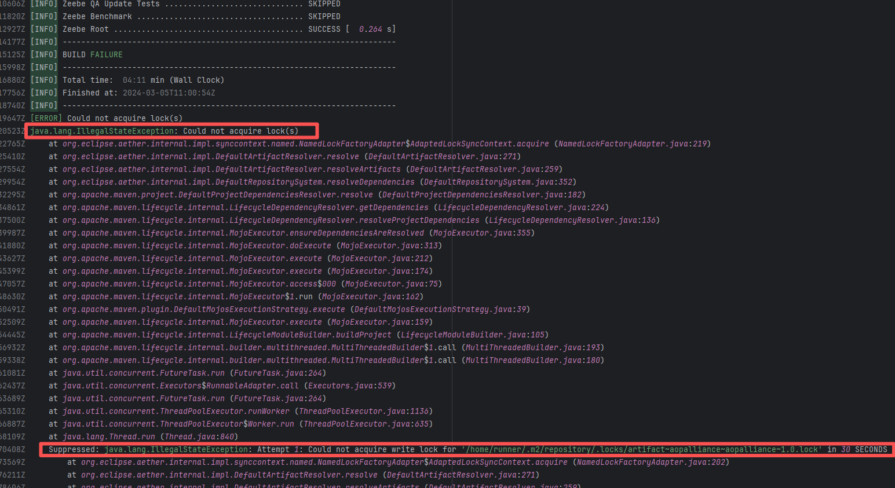Image resolution: width=895 pixels, height=488 pixels.
Task: Open DefaultMojosExecutionStrategy.java:39 source link
Action: pos(440,310)
